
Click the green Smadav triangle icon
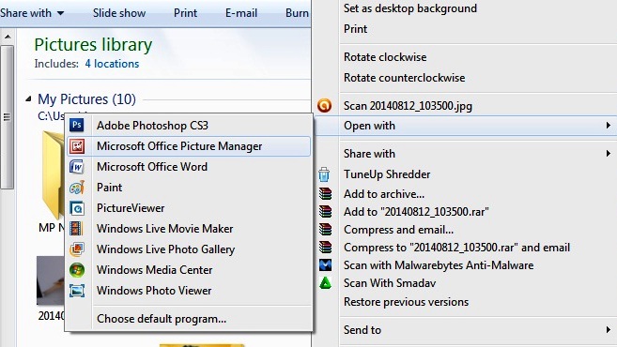pos(325,283)
